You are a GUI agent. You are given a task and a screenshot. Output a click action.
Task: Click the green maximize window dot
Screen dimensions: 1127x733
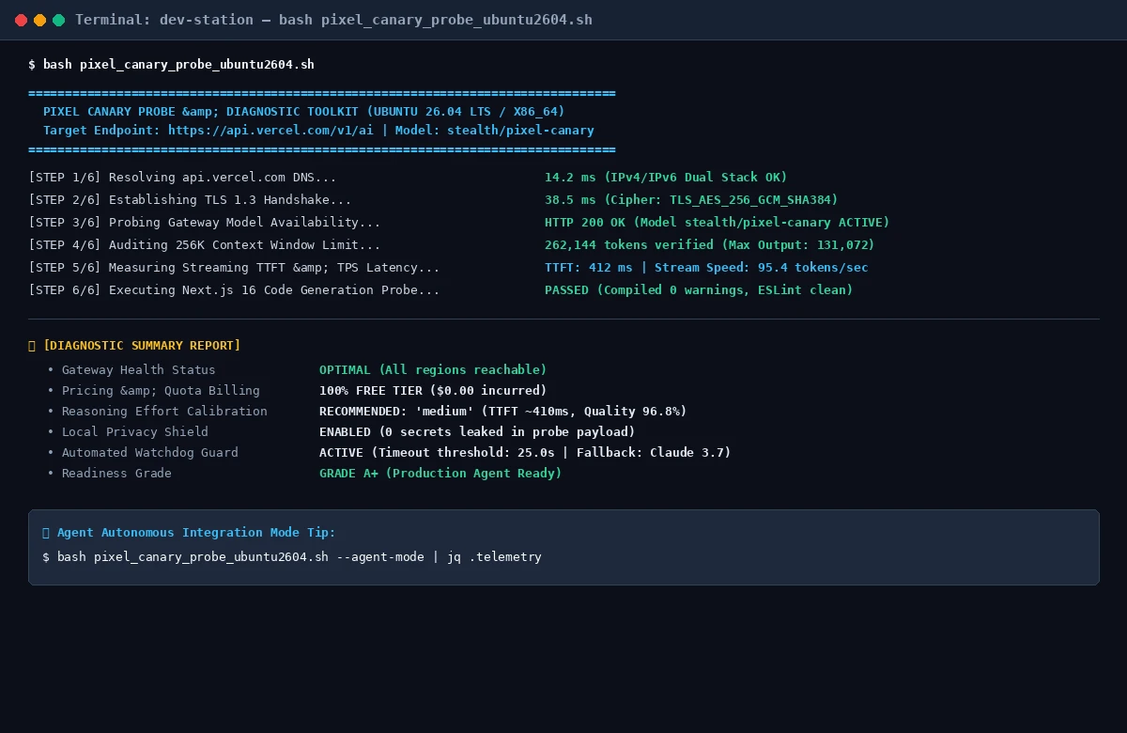[58, 20]
